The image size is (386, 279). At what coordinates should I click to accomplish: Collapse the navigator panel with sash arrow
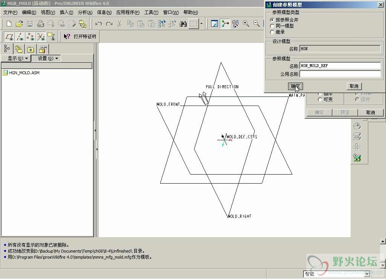point(95,130)
